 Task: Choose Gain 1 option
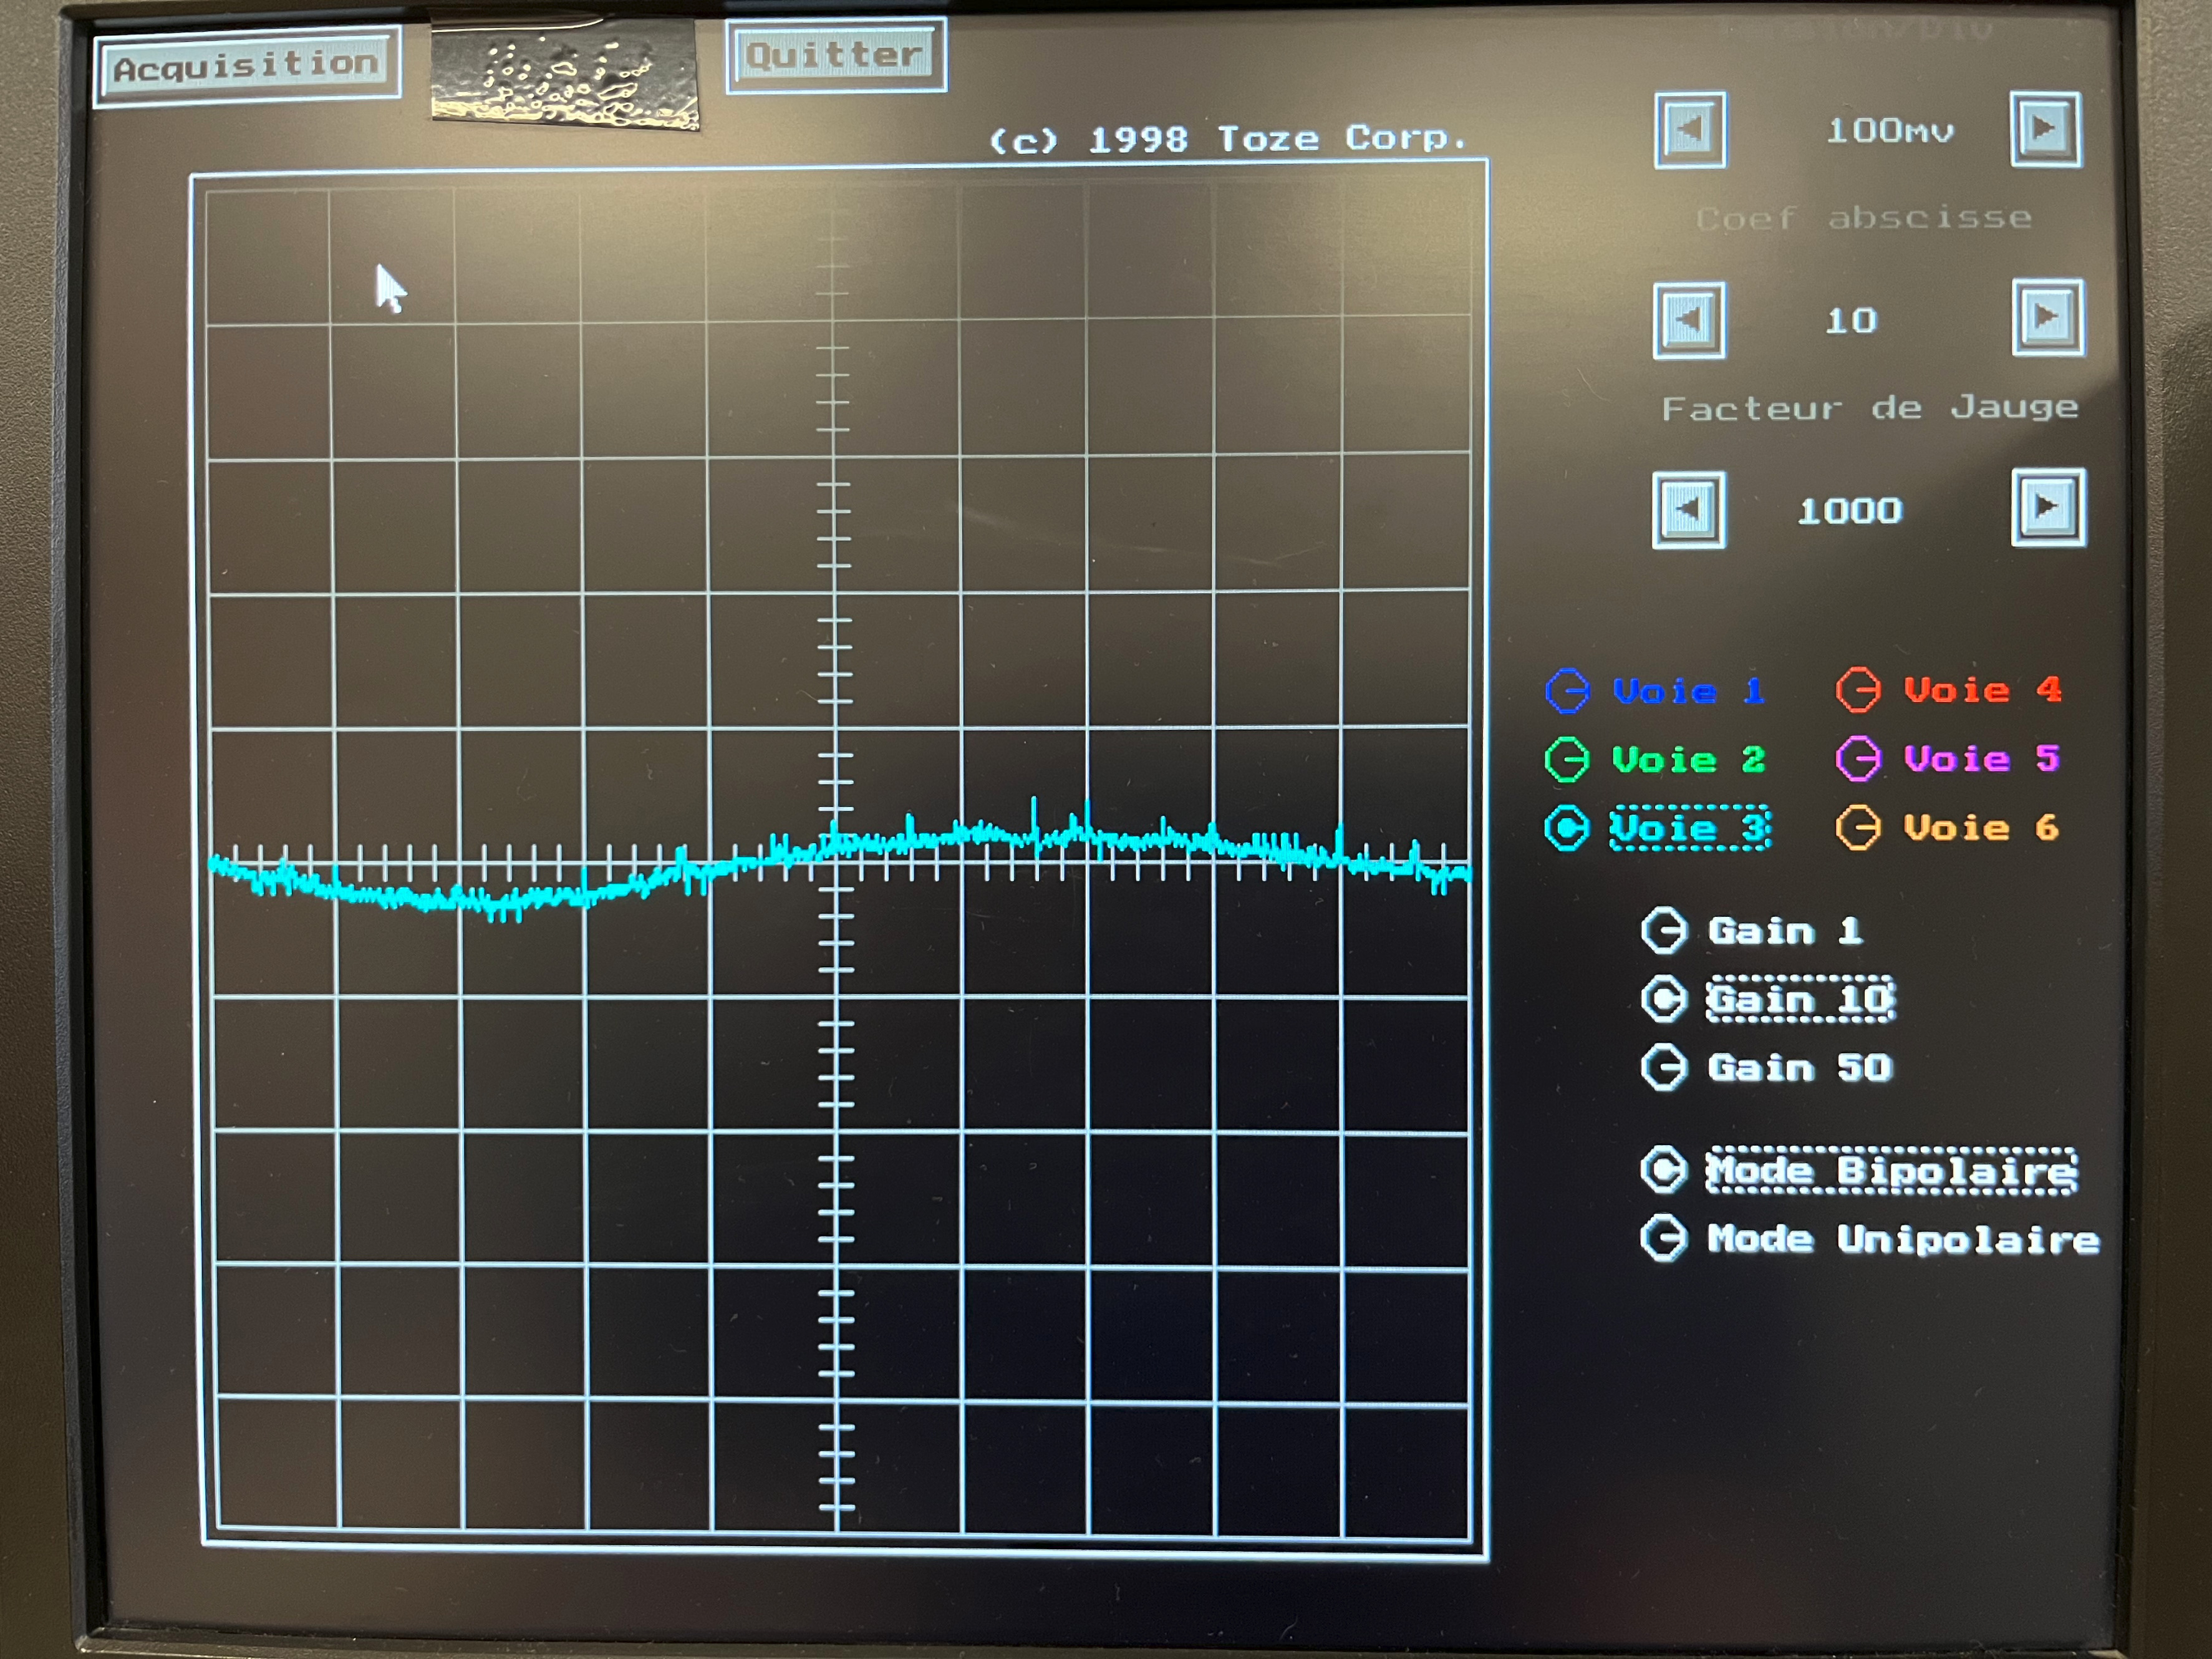(x=1664, y=931)
